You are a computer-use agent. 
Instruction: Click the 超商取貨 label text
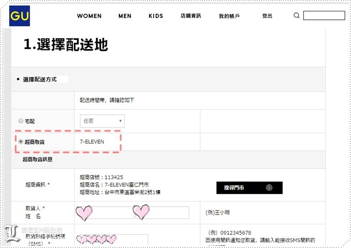coord(35,142)
